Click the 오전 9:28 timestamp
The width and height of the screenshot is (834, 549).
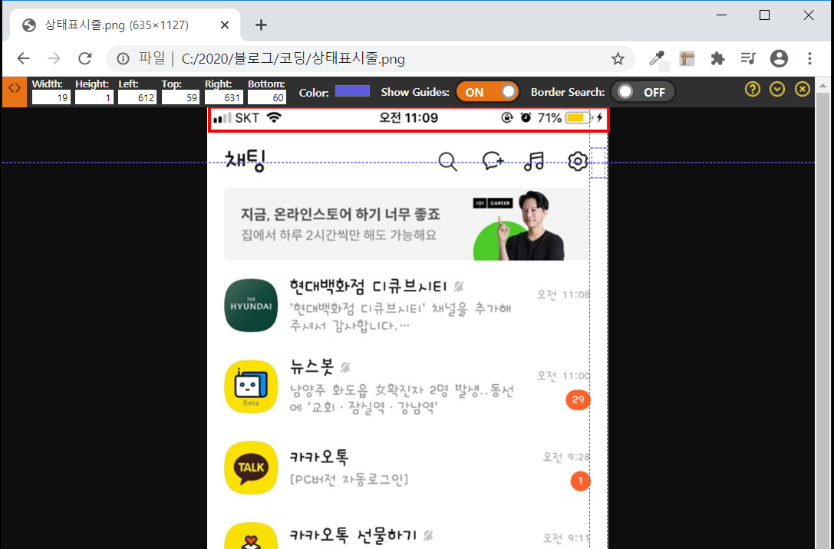566,457
